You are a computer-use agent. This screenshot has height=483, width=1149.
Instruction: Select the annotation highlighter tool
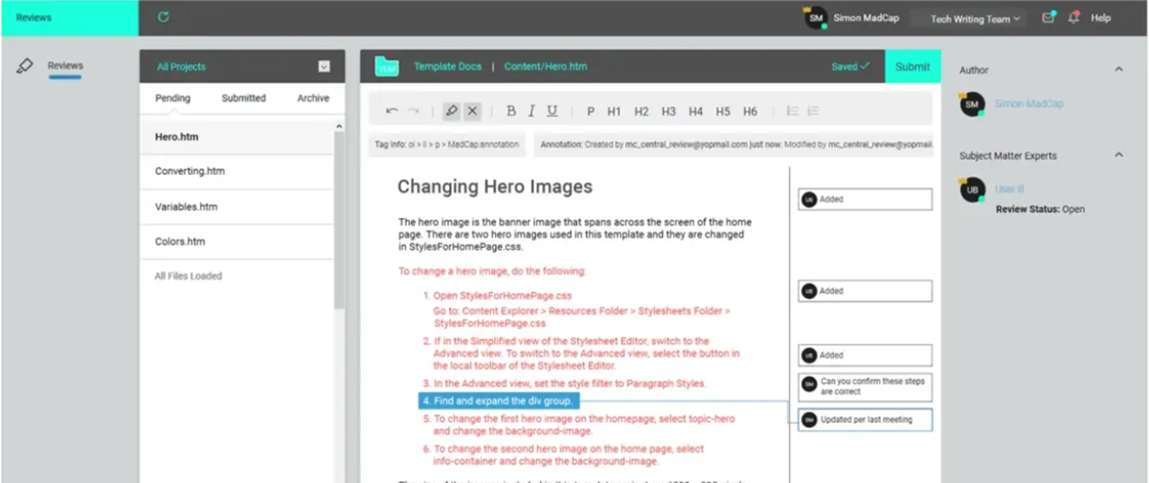[x=452, y=111]
